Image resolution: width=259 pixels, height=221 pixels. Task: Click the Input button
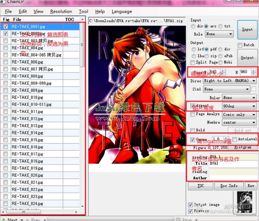coord(247,30)
